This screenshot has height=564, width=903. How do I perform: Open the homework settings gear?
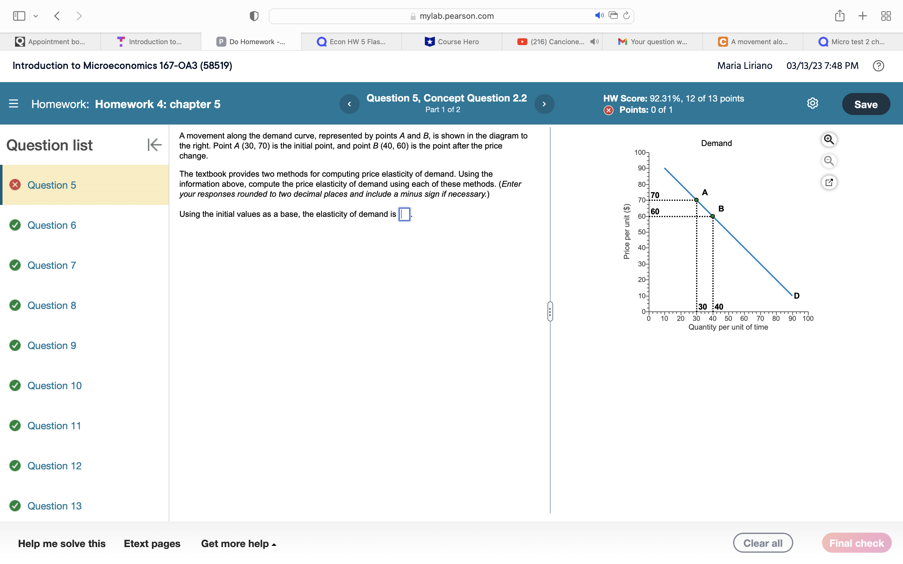[812, 103]
